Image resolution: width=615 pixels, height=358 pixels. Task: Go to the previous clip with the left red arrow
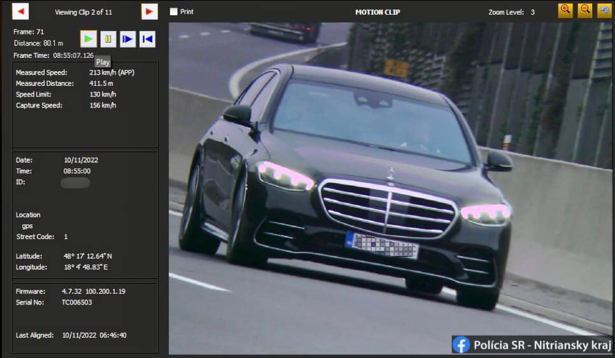point(20,11)
